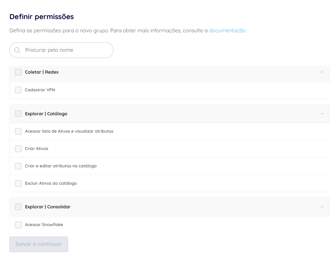Image resolution: width=330 pixels, height=258 pixels.
Task: Collapse the Coletar | Redes section chevron
Action: (x=322, y=72)
